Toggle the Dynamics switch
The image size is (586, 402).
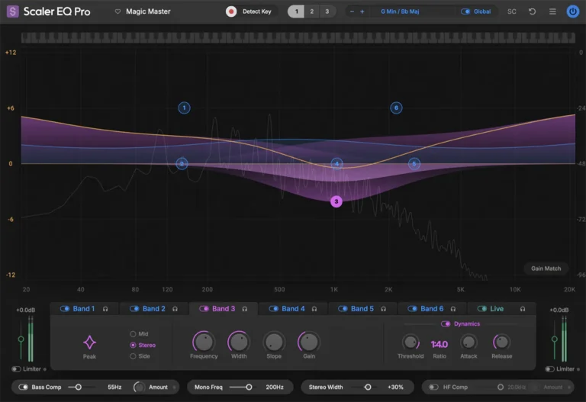[446, 324]
